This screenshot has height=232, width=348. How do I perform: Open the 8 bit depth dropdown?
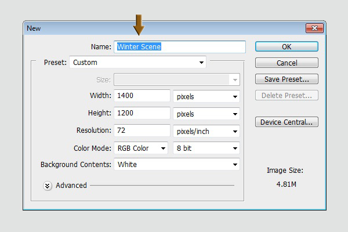click(x=206, y=148)
